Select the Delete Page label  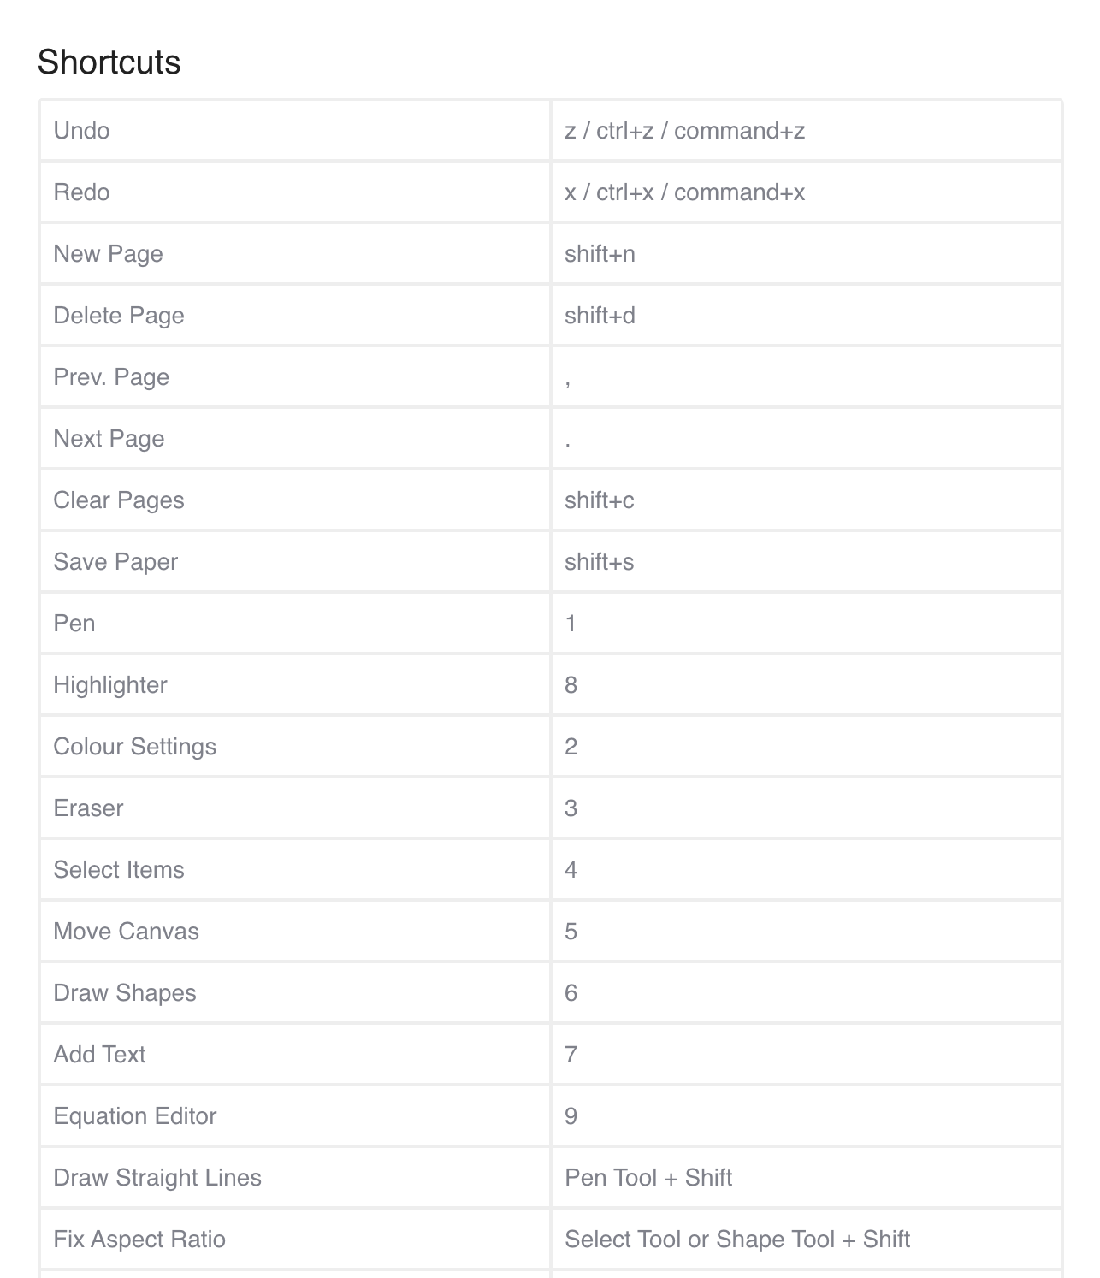(119, 316)
